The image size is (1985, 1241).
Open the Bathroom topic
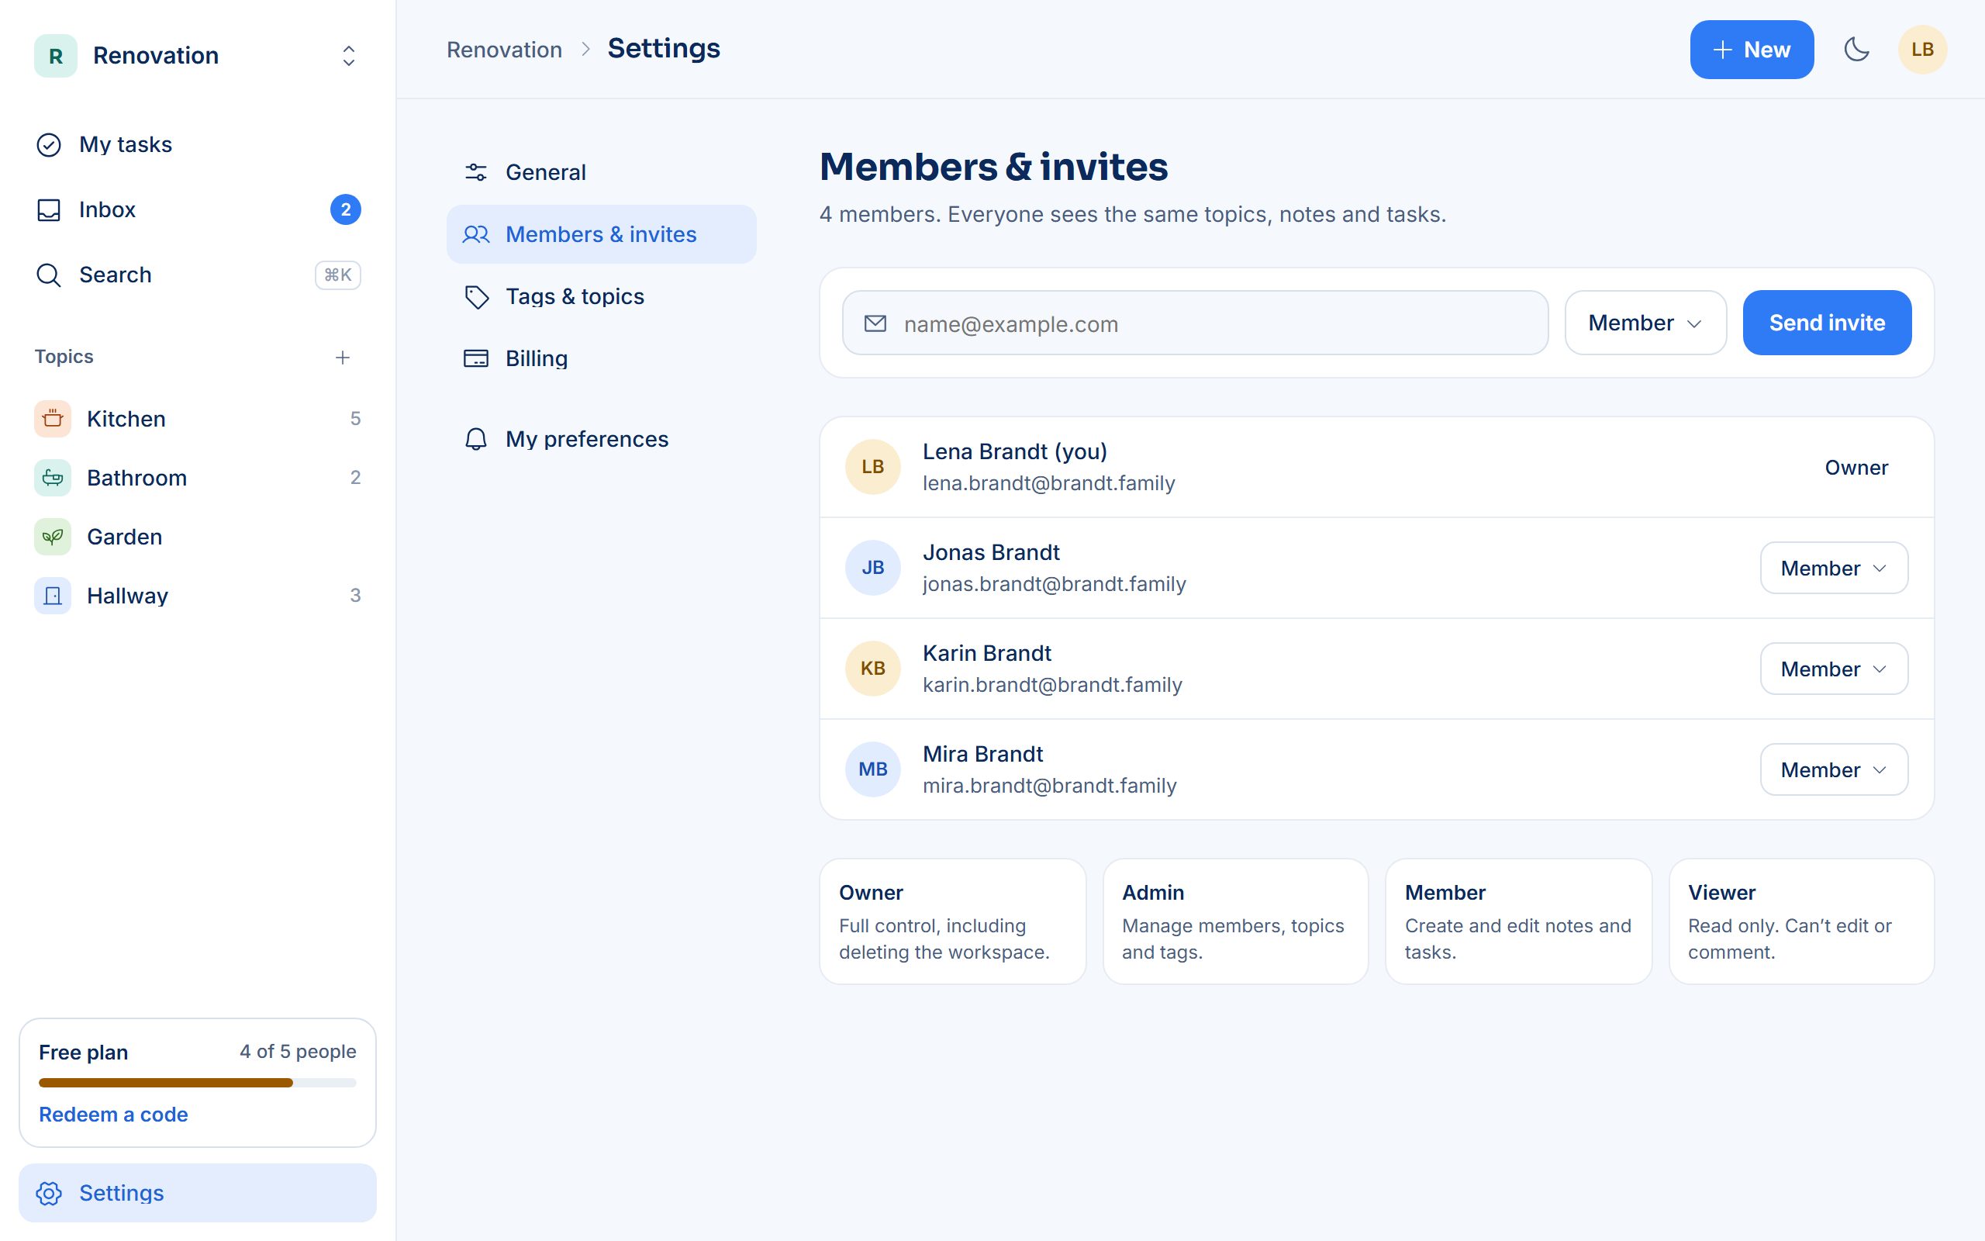198,478
